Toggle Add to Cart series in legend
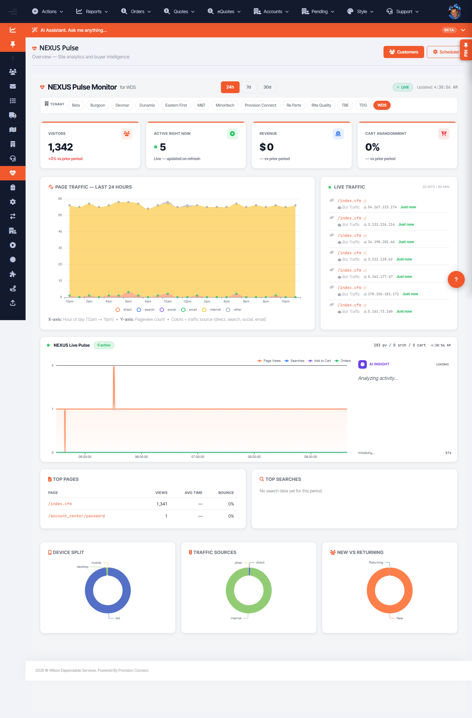 point(320,361)
